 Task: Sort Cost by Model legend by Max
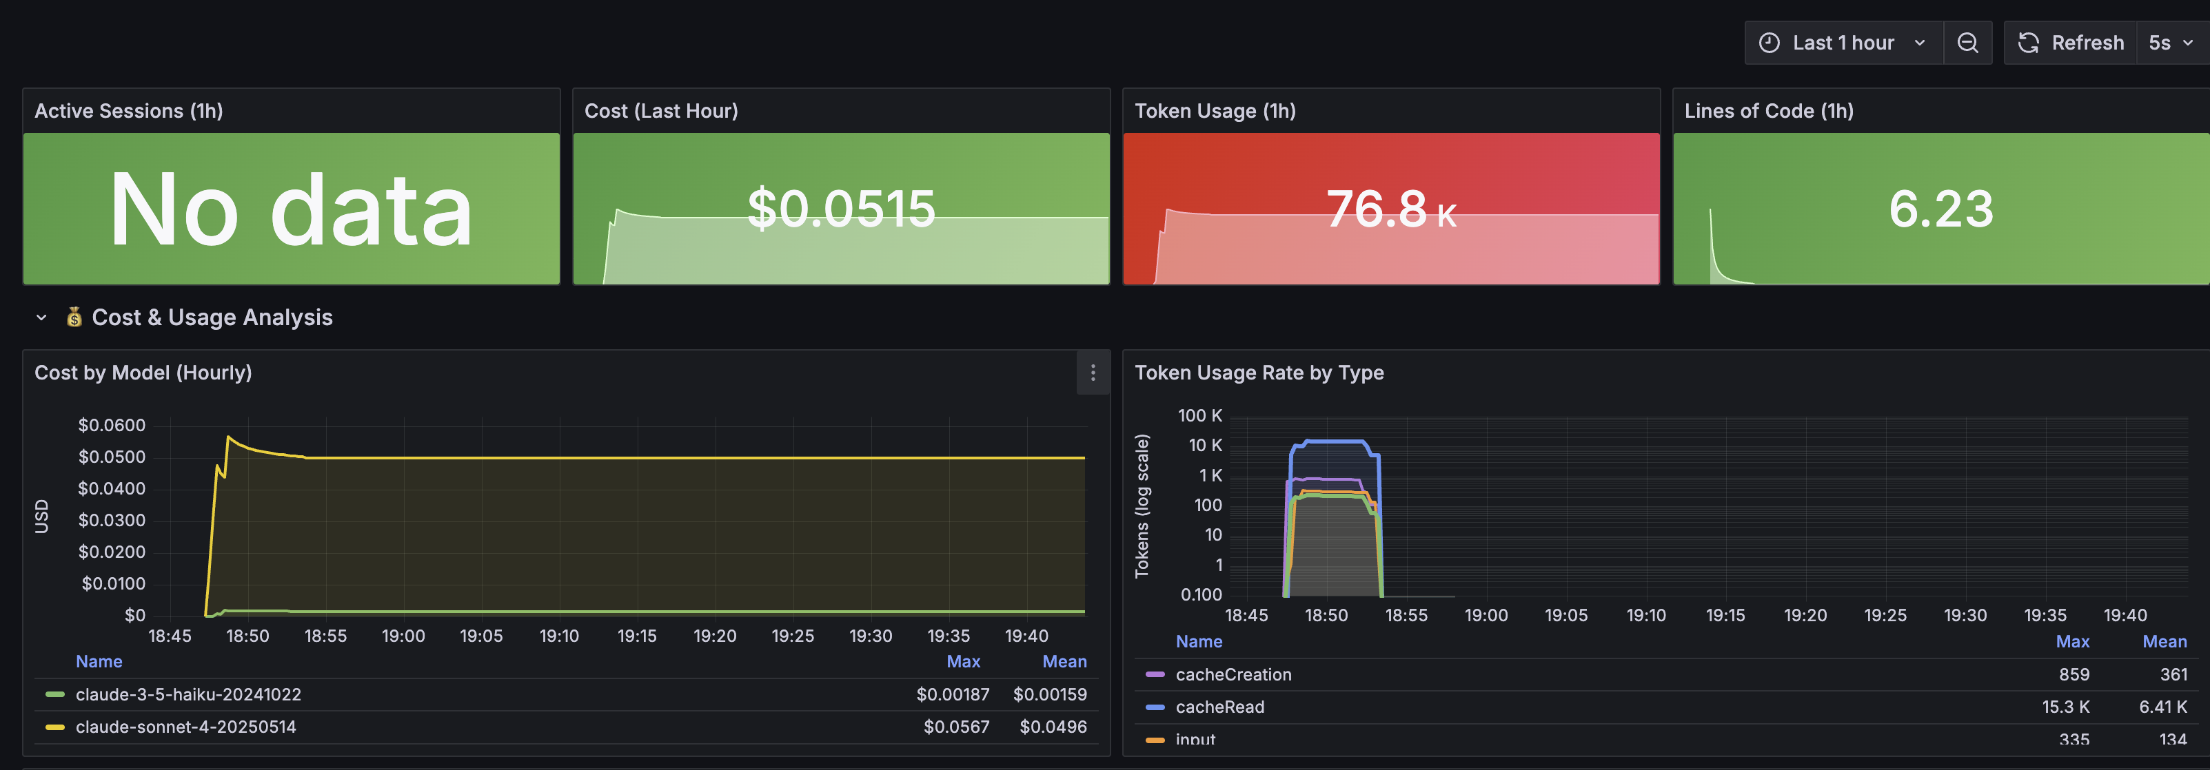962,662
